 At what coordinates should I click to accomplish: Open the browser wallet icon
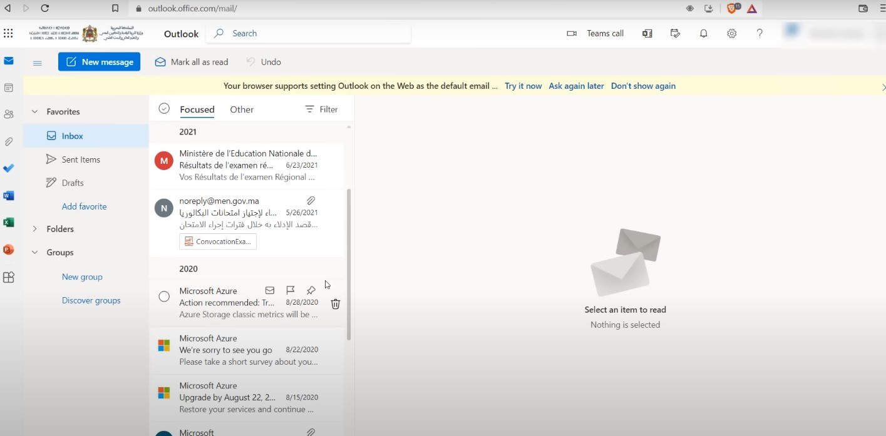[x=863, y=9]
